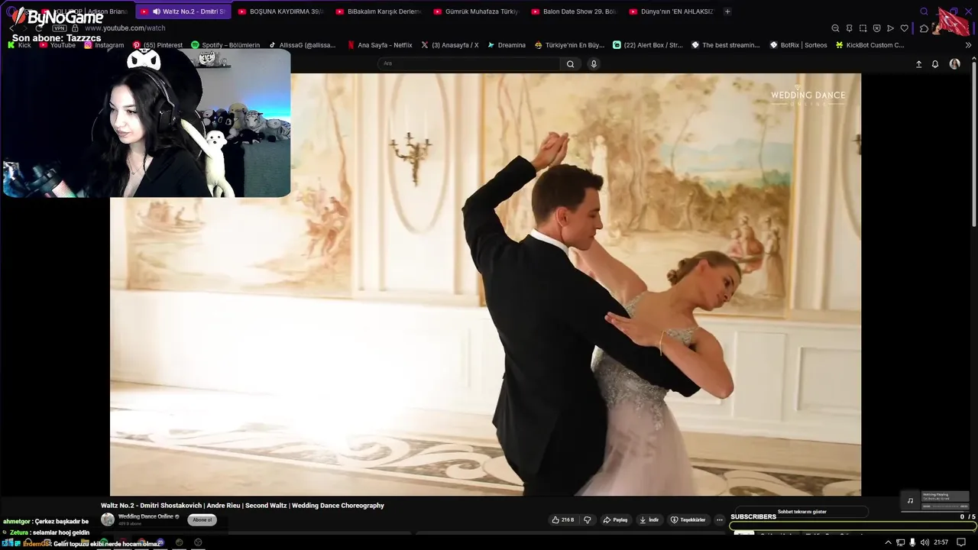Bookmark page with the heart icon
978x550 pixels.
(x=904, y=28)
